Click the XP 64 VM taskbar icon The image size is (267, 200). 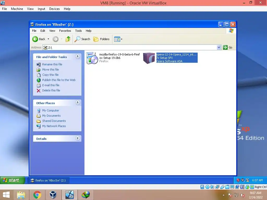70,195
